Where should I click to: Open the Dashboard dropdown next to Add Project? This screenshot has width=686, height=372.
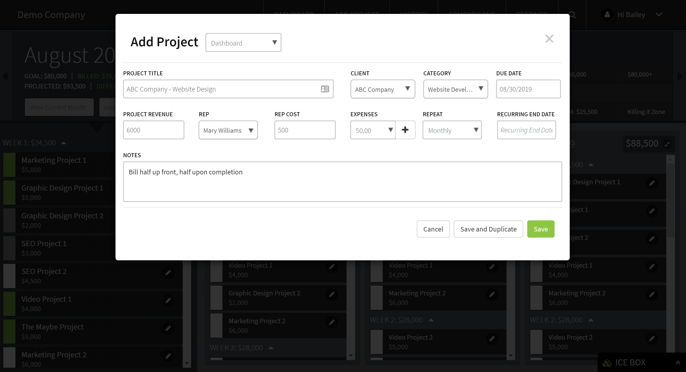point(243,43)
